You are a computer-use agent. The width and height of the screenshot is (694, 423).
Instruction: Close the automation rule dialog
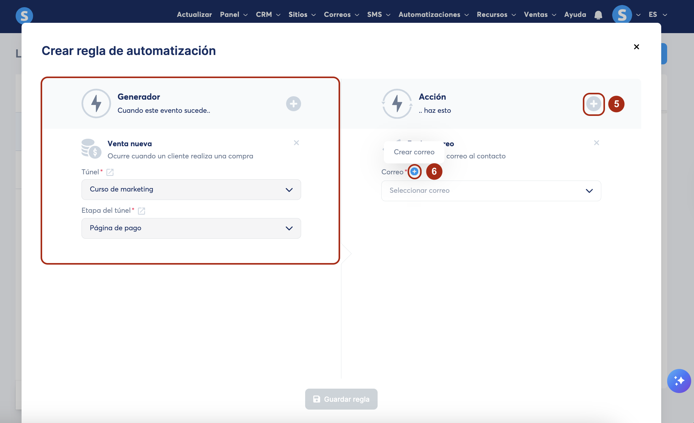tap(636, 47)
